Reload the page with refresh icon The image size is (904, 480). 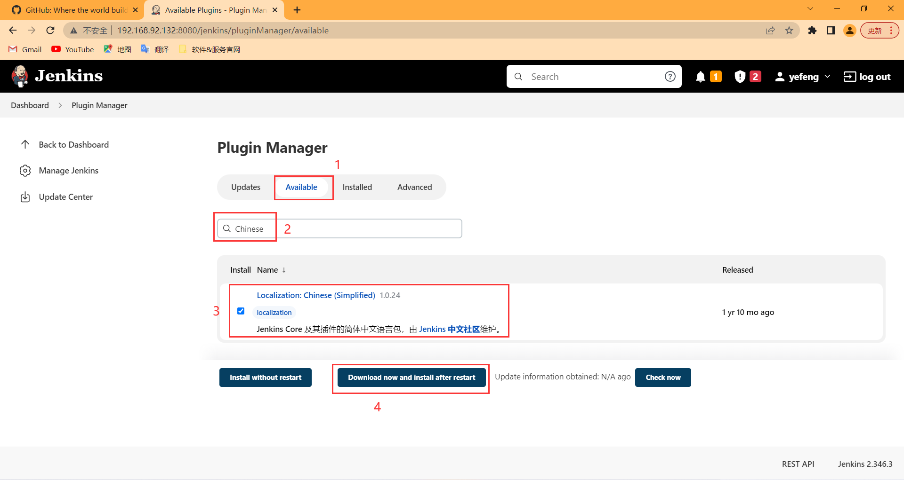pos(50,31)
